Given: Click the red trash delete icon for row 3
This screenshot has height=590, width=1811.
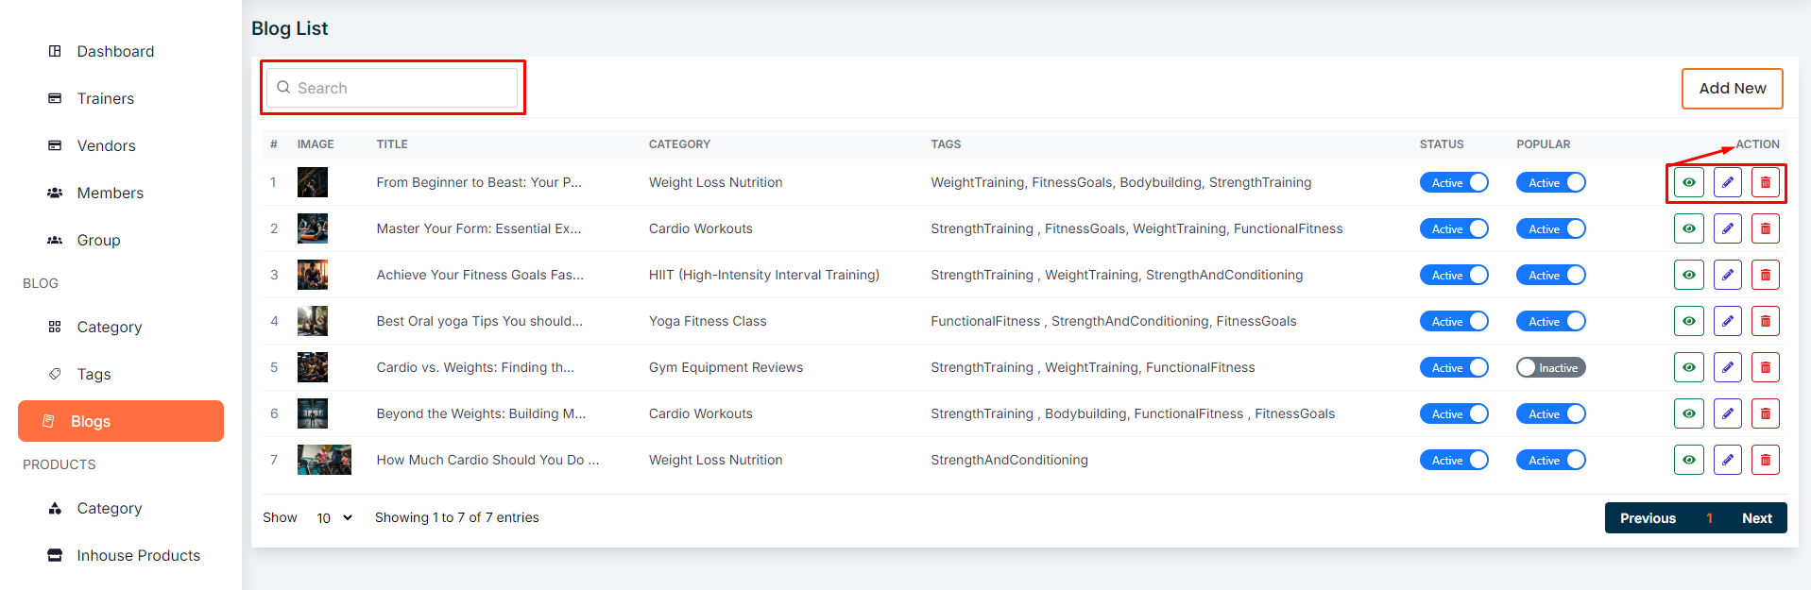Looking at the screenshot, I should (1765, 275).
